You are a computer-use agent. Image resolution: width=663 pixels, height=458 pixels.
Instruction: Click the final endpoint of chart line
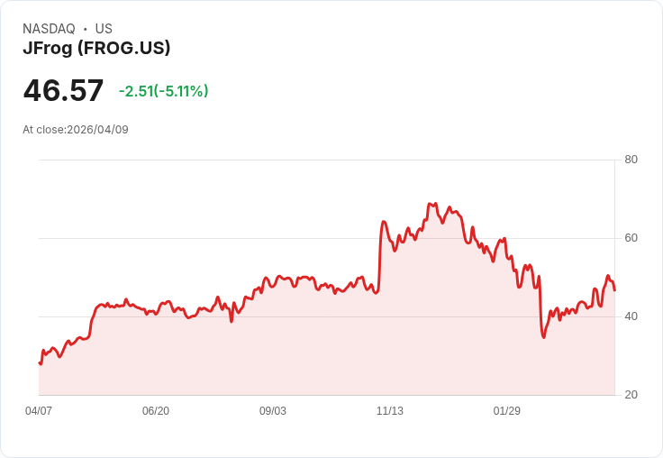pos(614,290)
